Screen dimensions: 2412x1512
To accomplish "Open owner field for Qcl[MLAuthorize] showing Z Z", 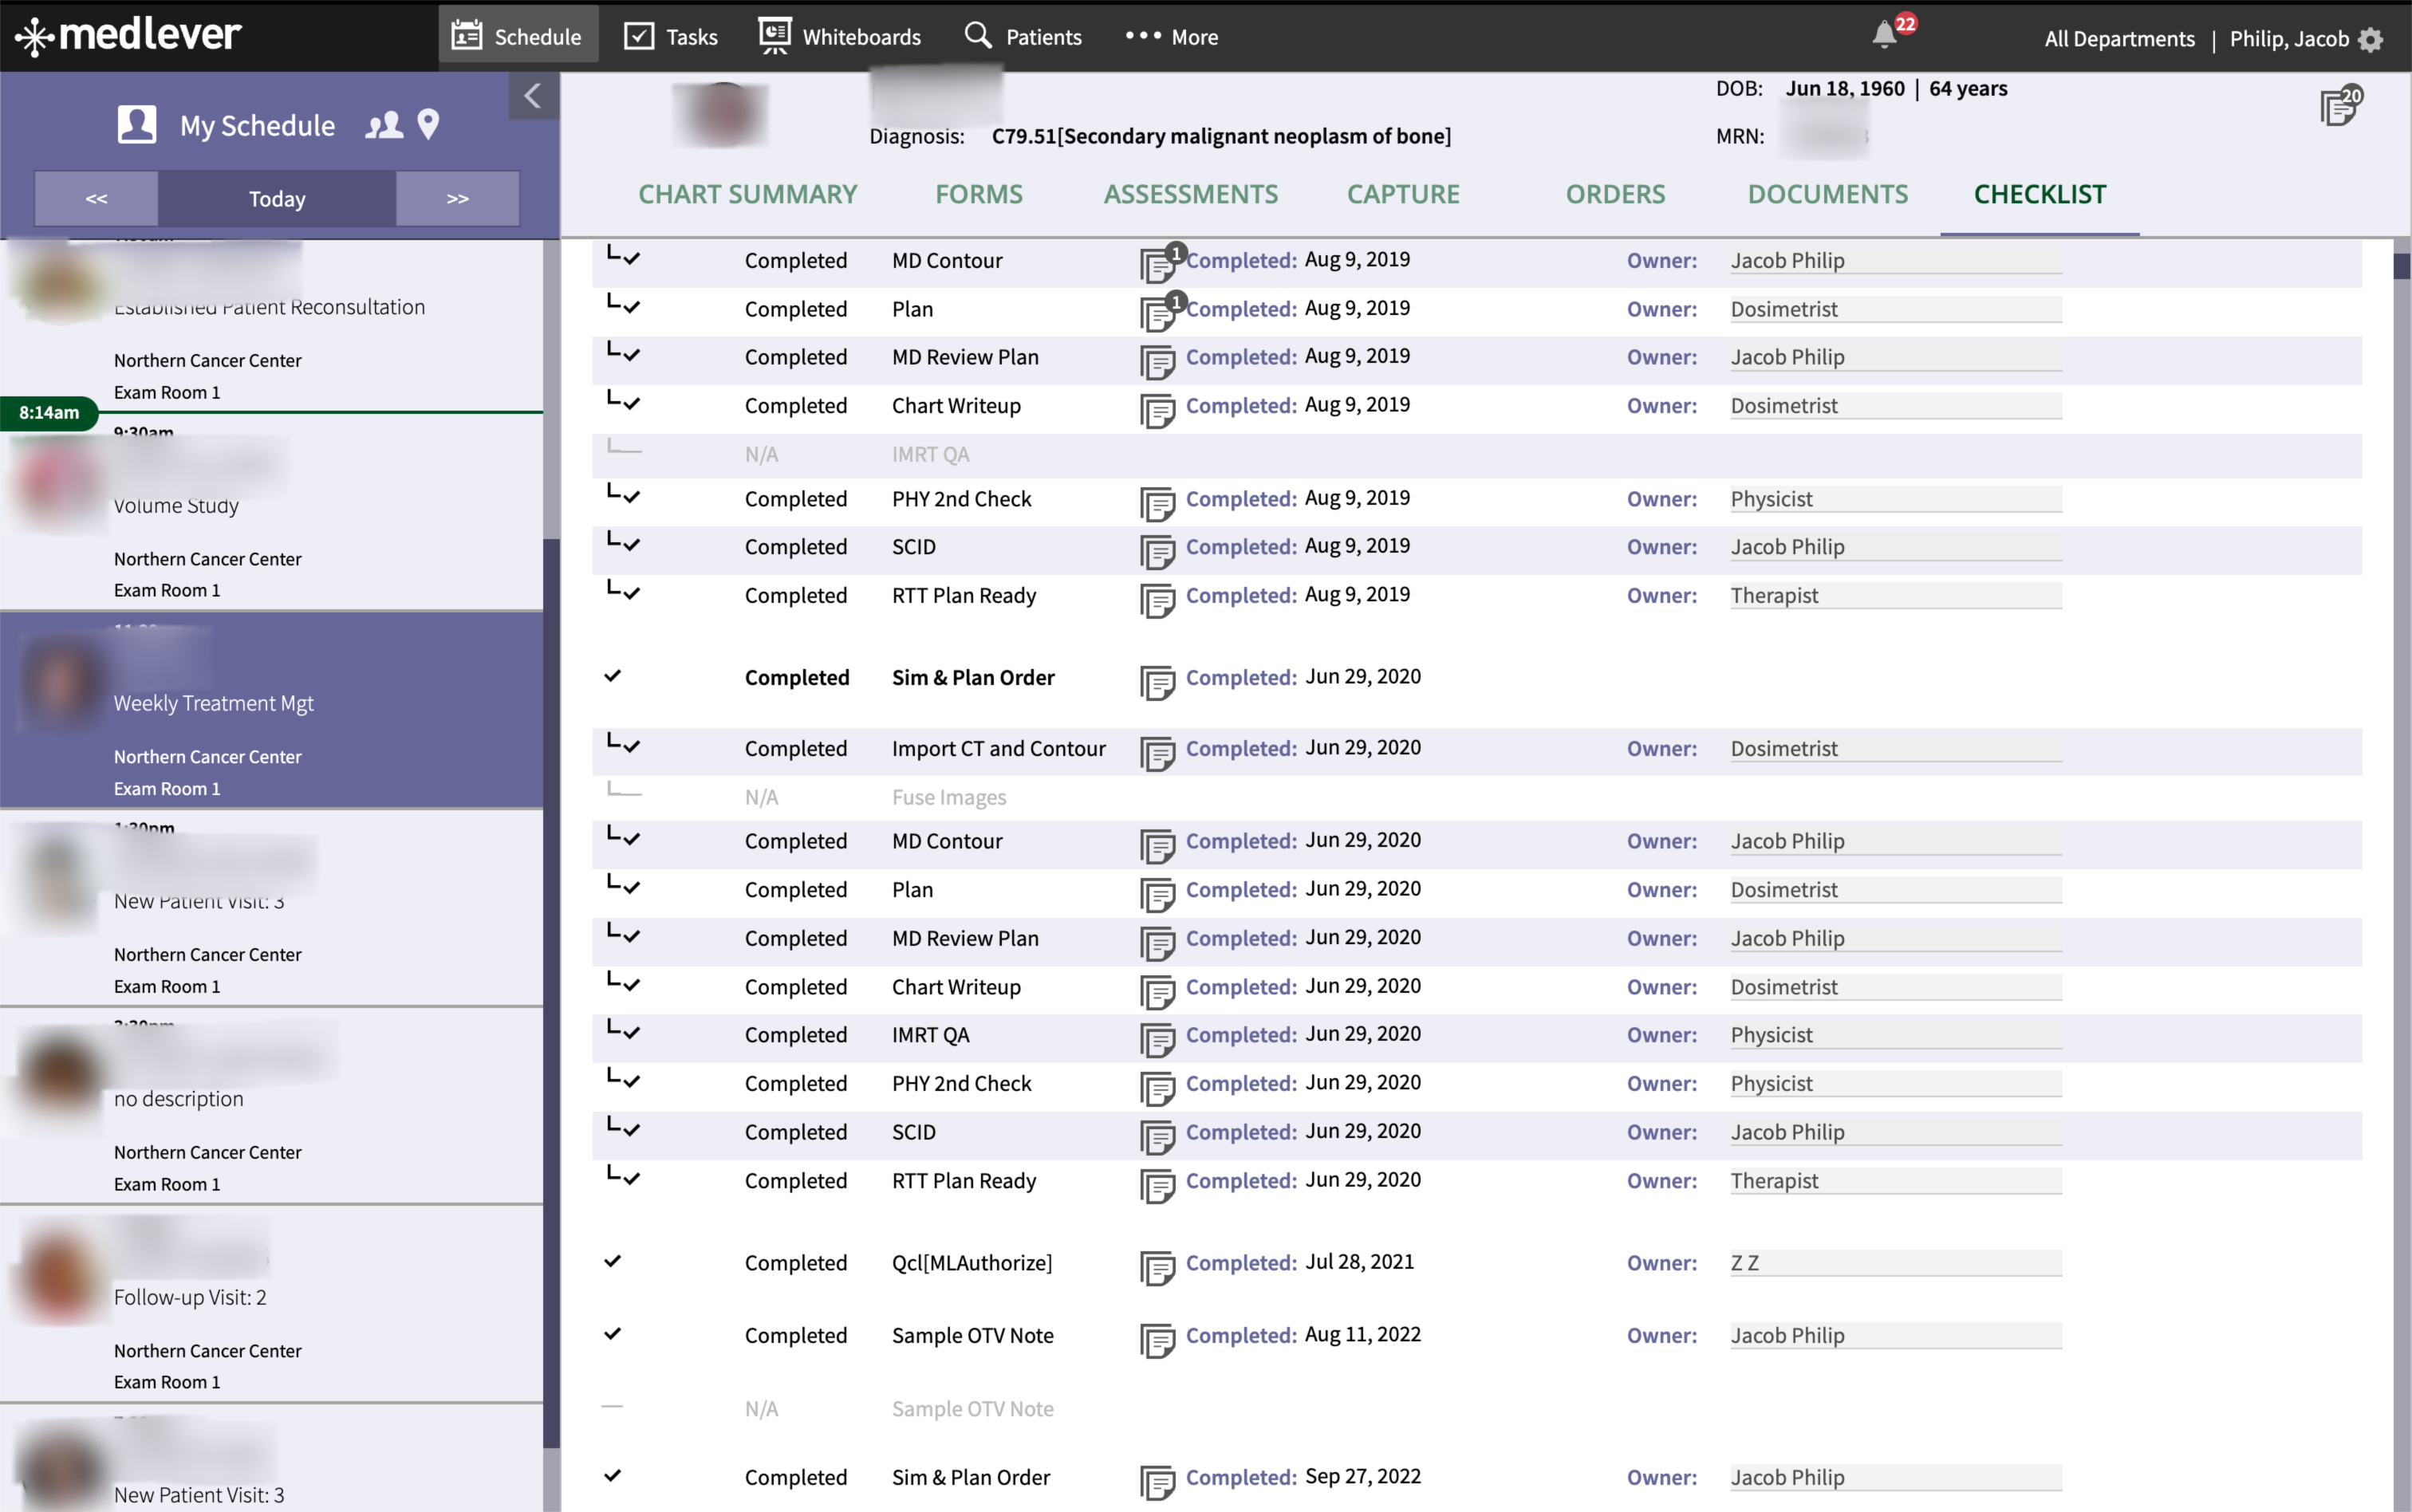I will (x=1896, y=1264).
